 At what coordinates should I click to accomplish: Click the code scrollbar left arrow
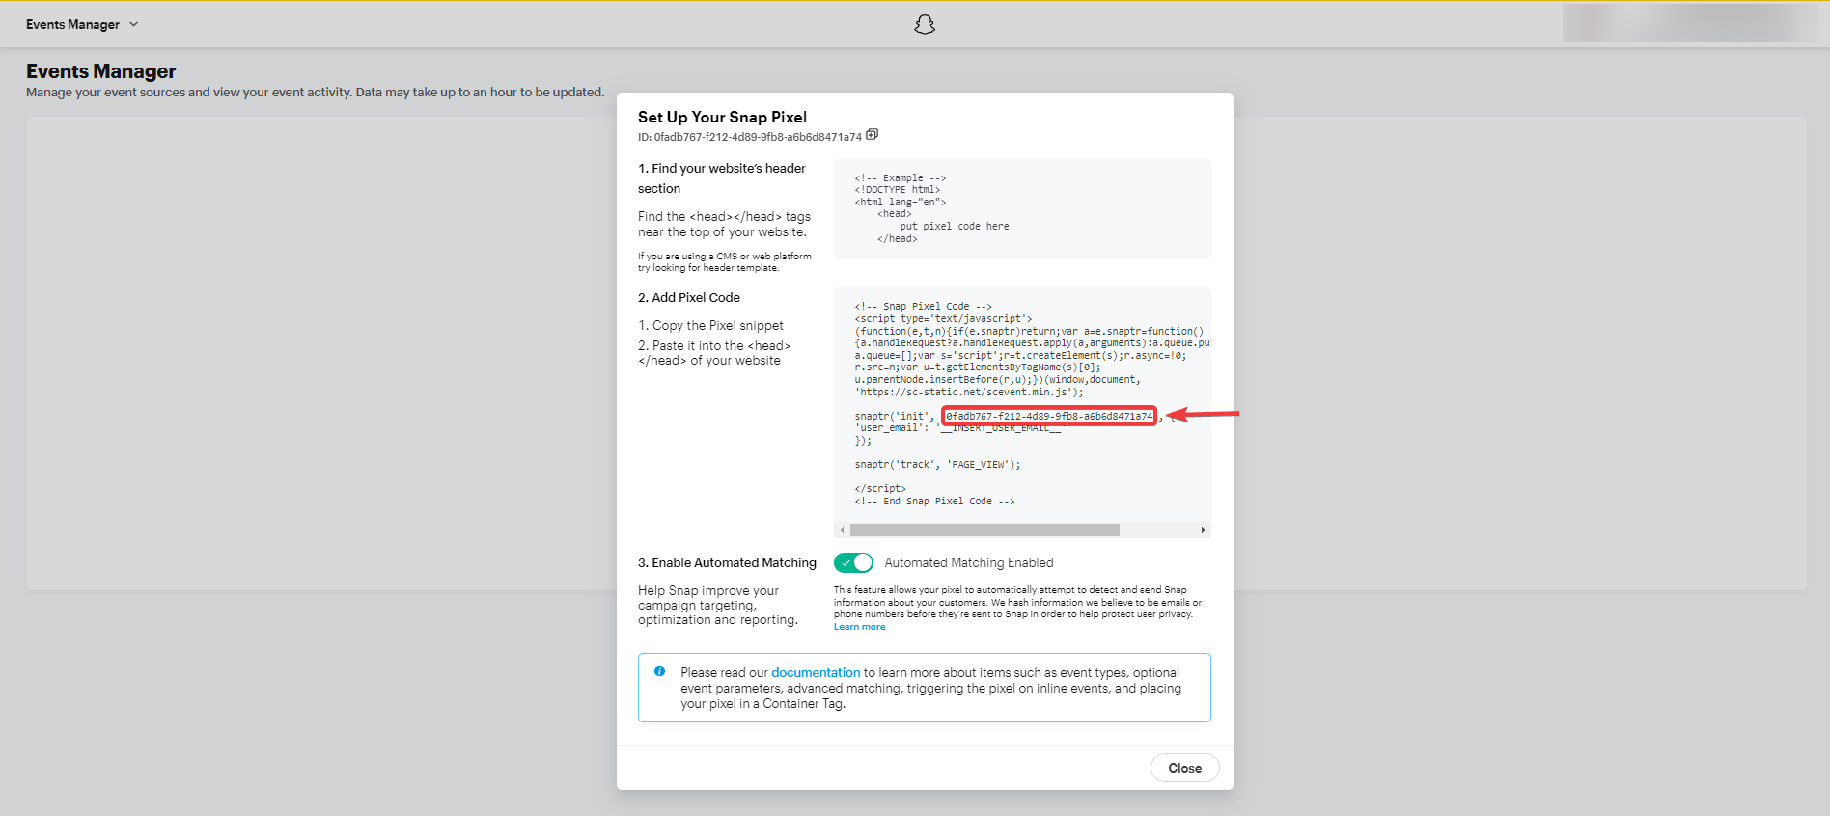(x=842, y=530)
